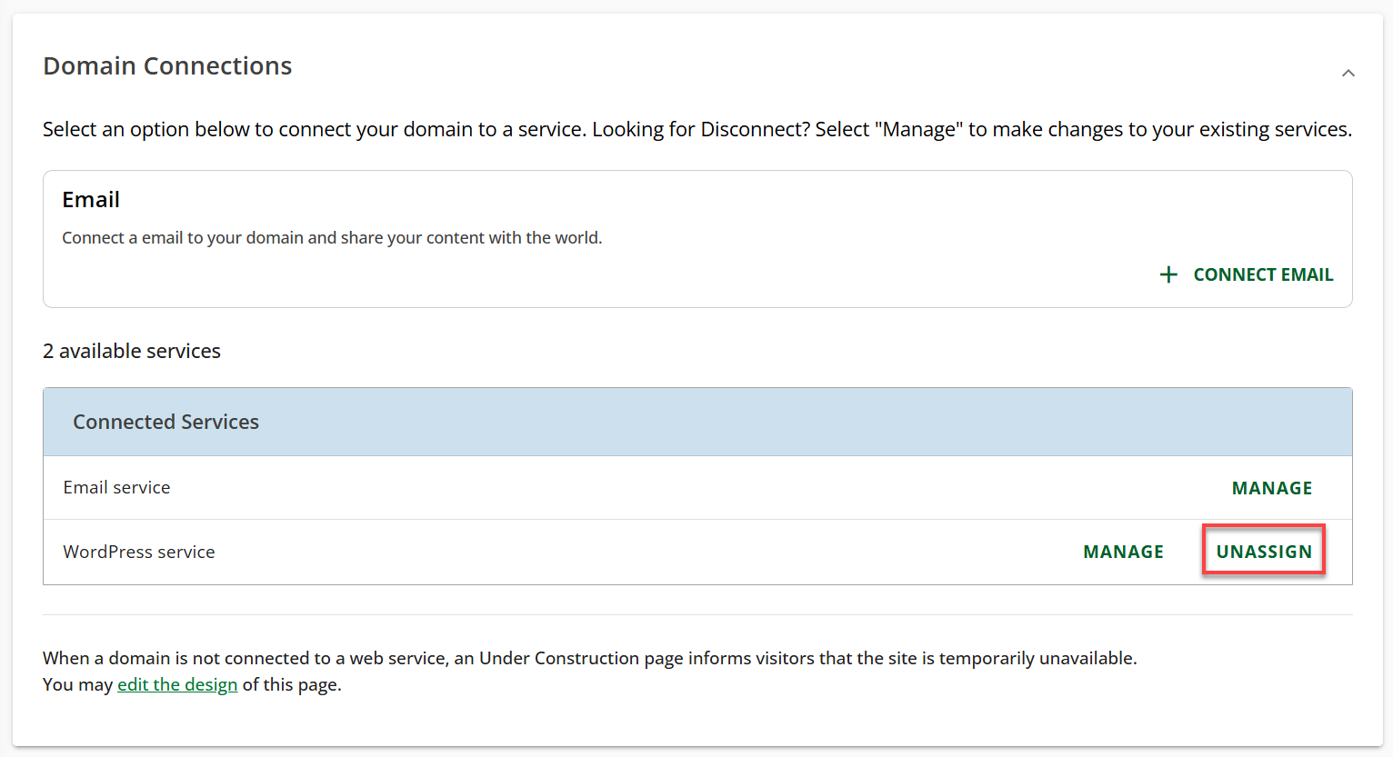Unassign the WordPress service
This screenshot has height=757, width=1393.
point(1264,552)
